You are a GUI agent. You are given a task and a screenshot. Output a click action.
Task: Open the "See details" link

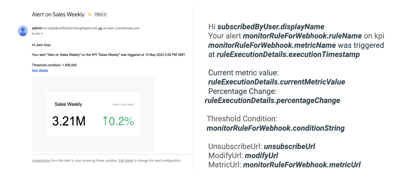tap(40, 70)
